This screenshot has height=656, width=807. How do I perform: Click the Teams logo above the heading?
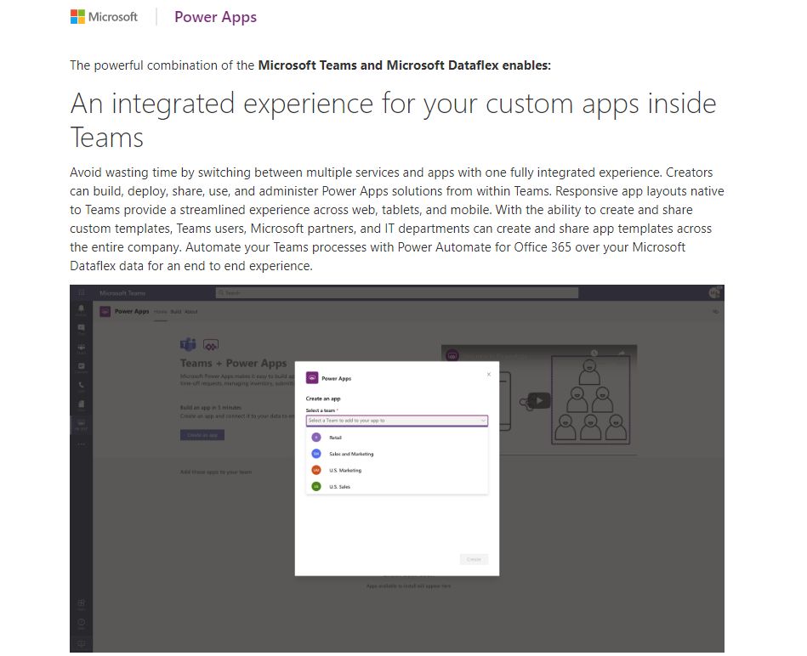[x=188, y=344]
